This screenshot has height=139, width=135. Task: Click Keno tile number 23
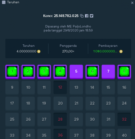tap(108, 103)
